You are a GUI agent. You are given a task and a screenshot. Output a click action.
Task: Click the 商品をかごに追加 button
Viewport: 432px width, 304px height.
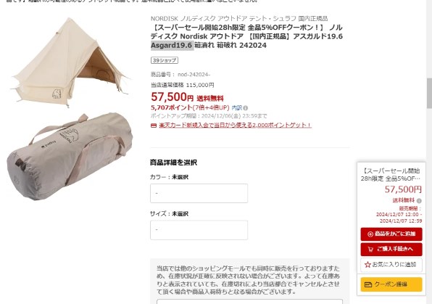pyautogui.click(x=391, y=234)
